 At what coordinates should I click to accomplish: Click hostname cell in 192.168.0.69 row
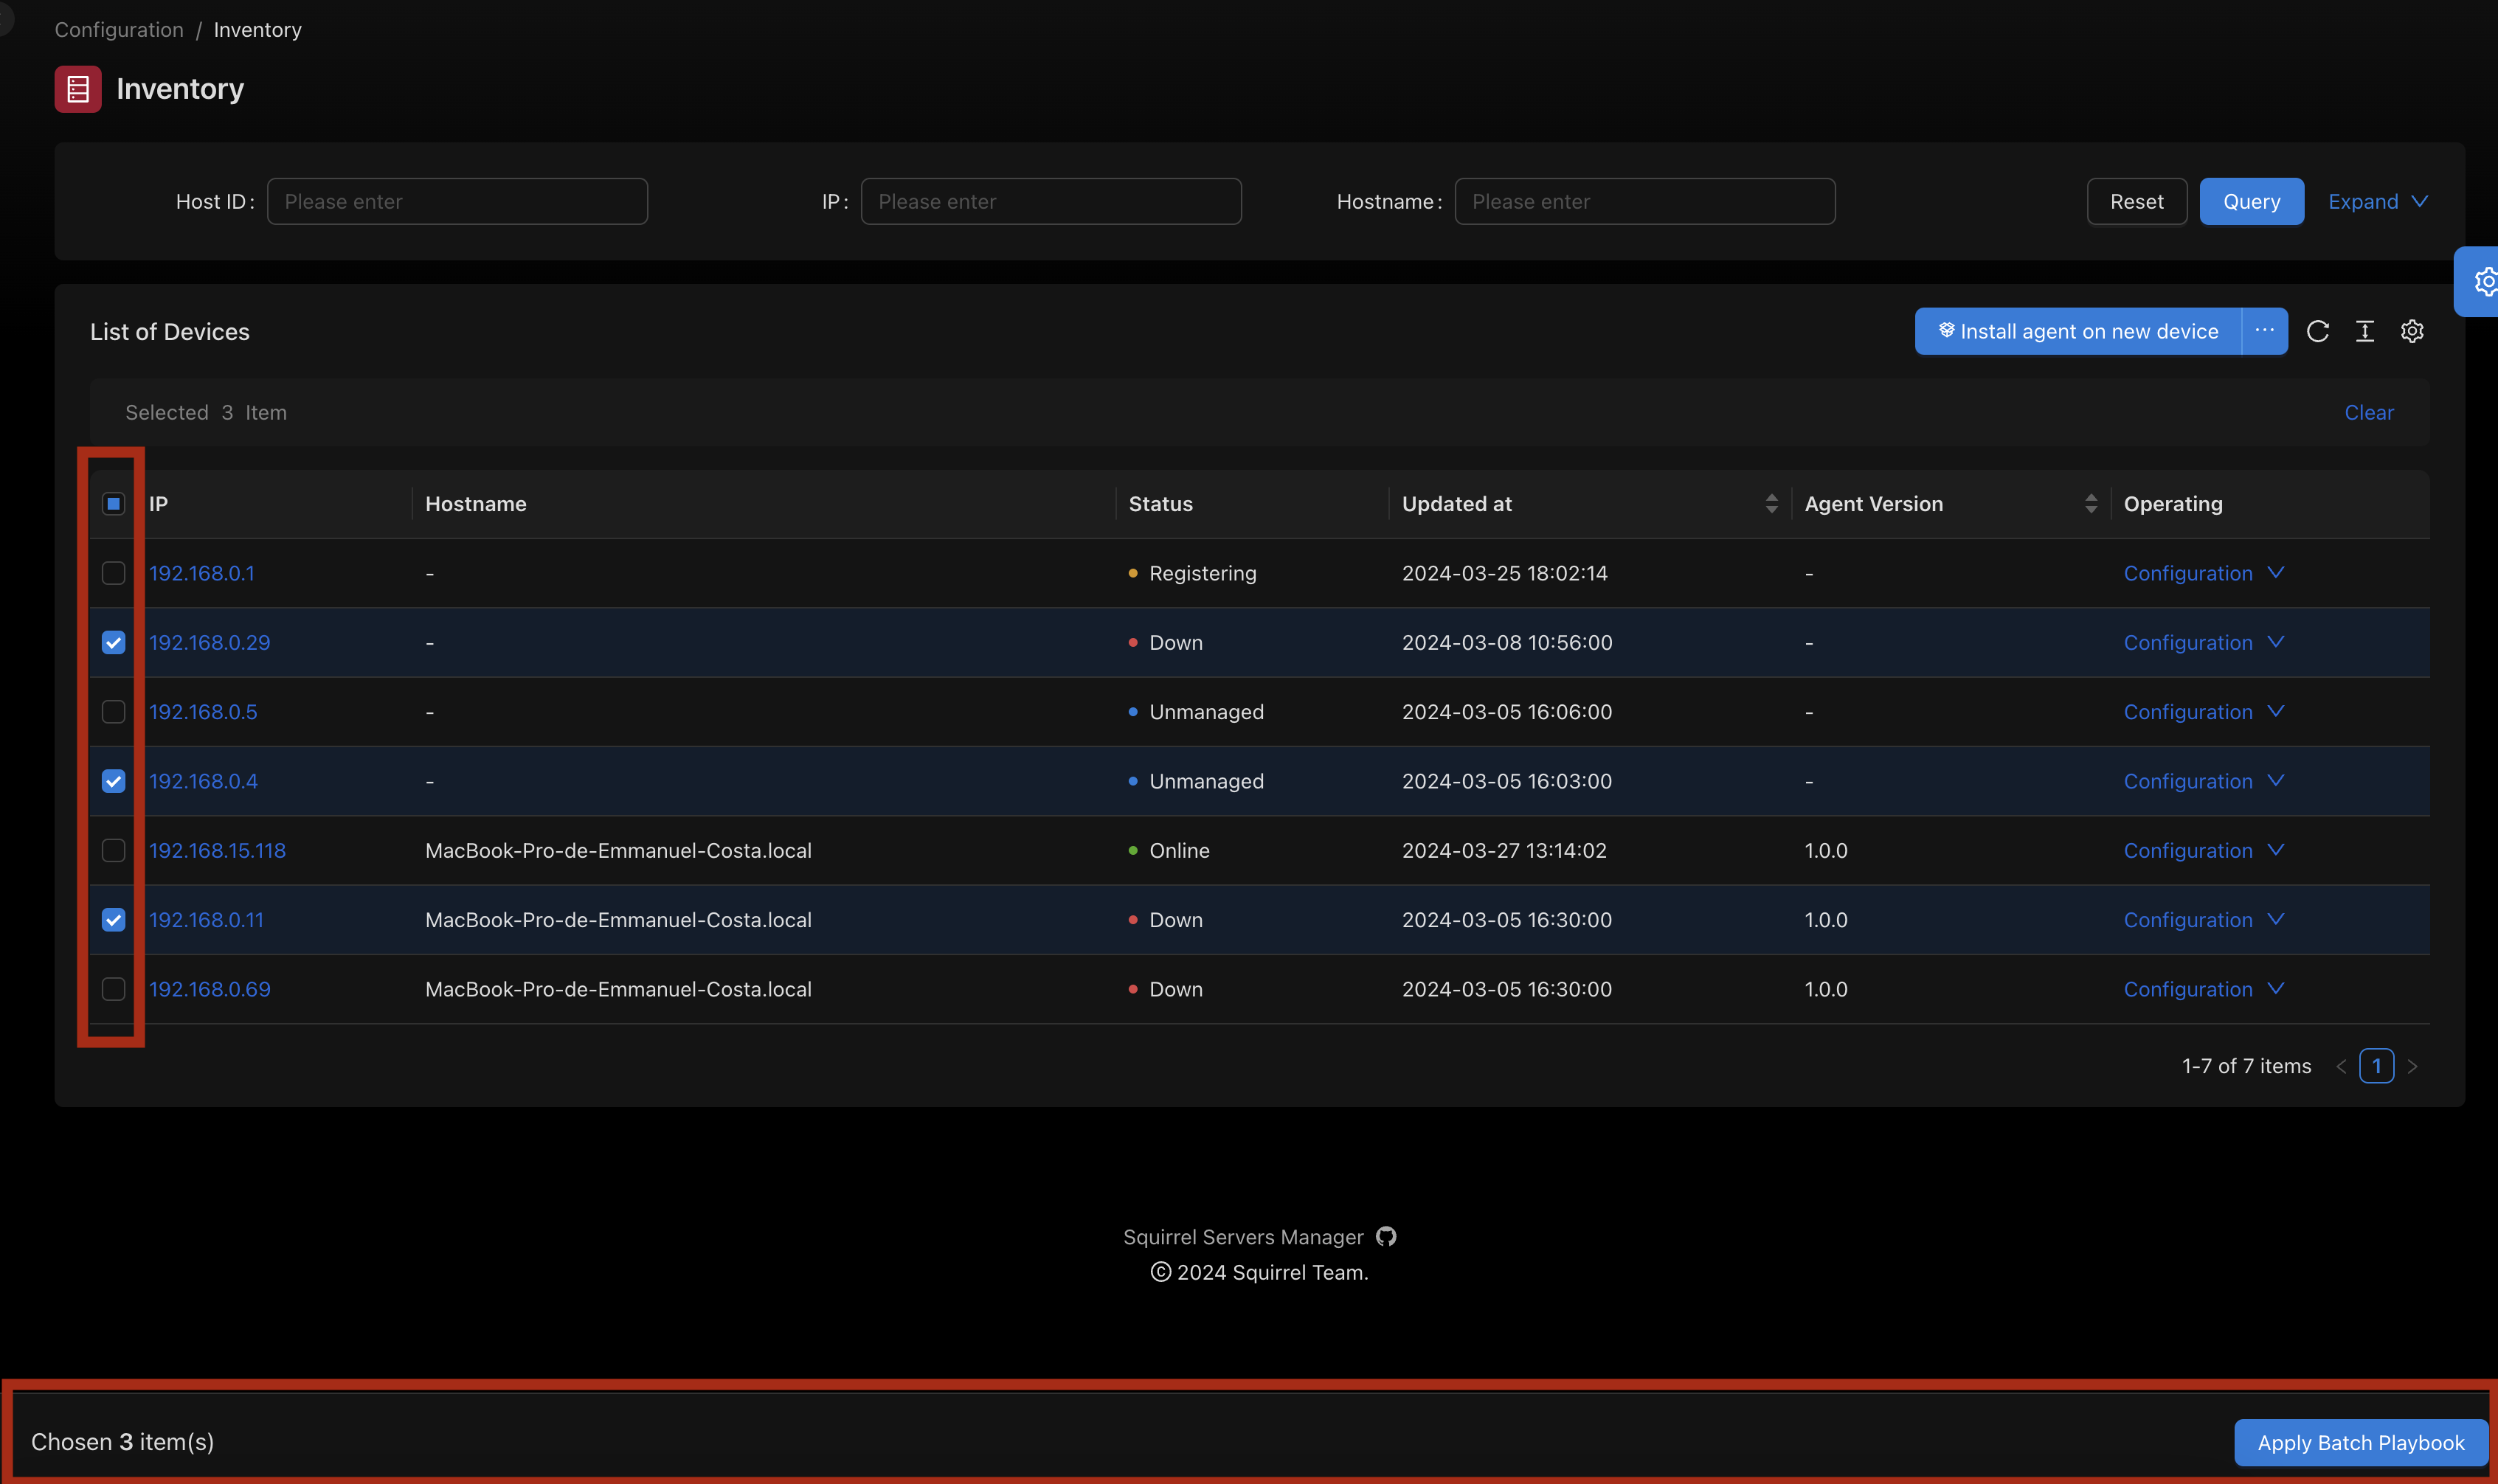point(618,989)
